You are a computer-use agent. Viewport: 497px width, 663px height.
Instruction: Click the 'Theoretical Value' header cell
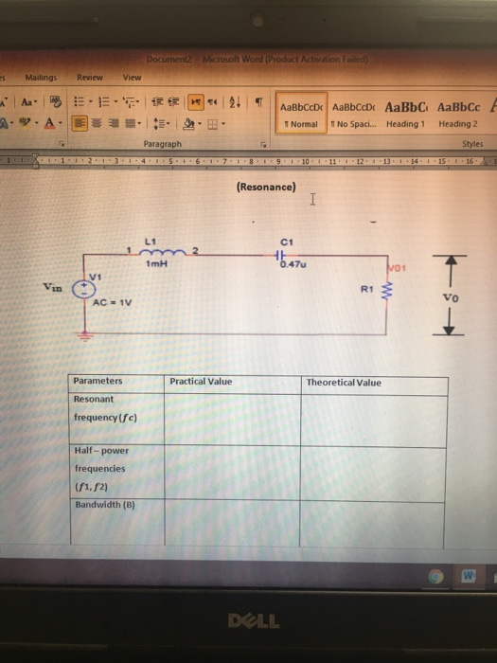point(375,386)
